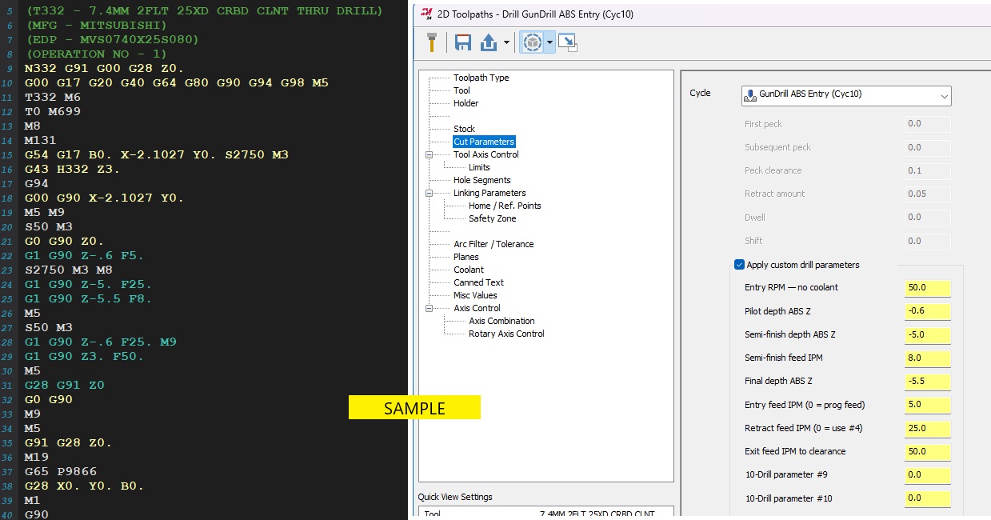
Task: Open the Coolant page in tree
Action: coord(468,270)
